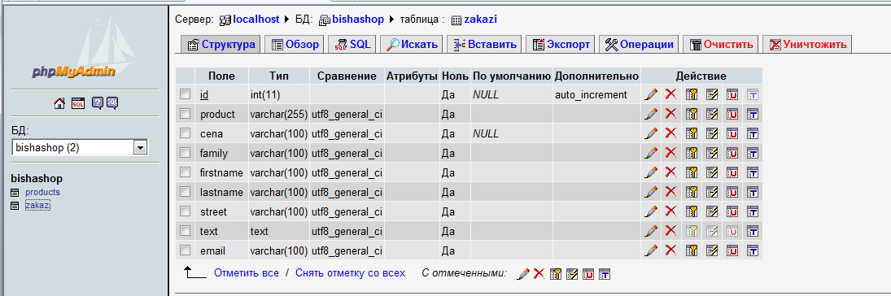
Task: Click the pencil edit icon for cena
Action: [x=651, y=133]
